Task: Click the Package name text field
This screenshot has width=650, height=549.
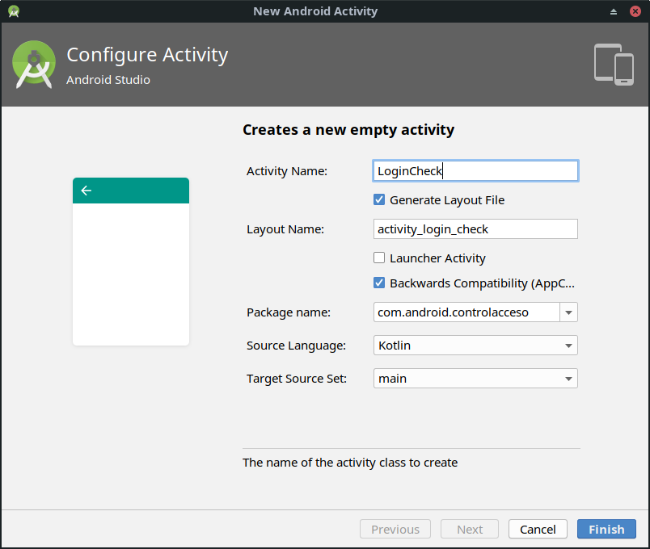Action: tap(466, 312)
